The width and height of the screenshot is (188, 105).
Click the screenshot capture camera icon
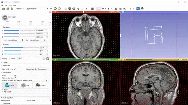116,9
